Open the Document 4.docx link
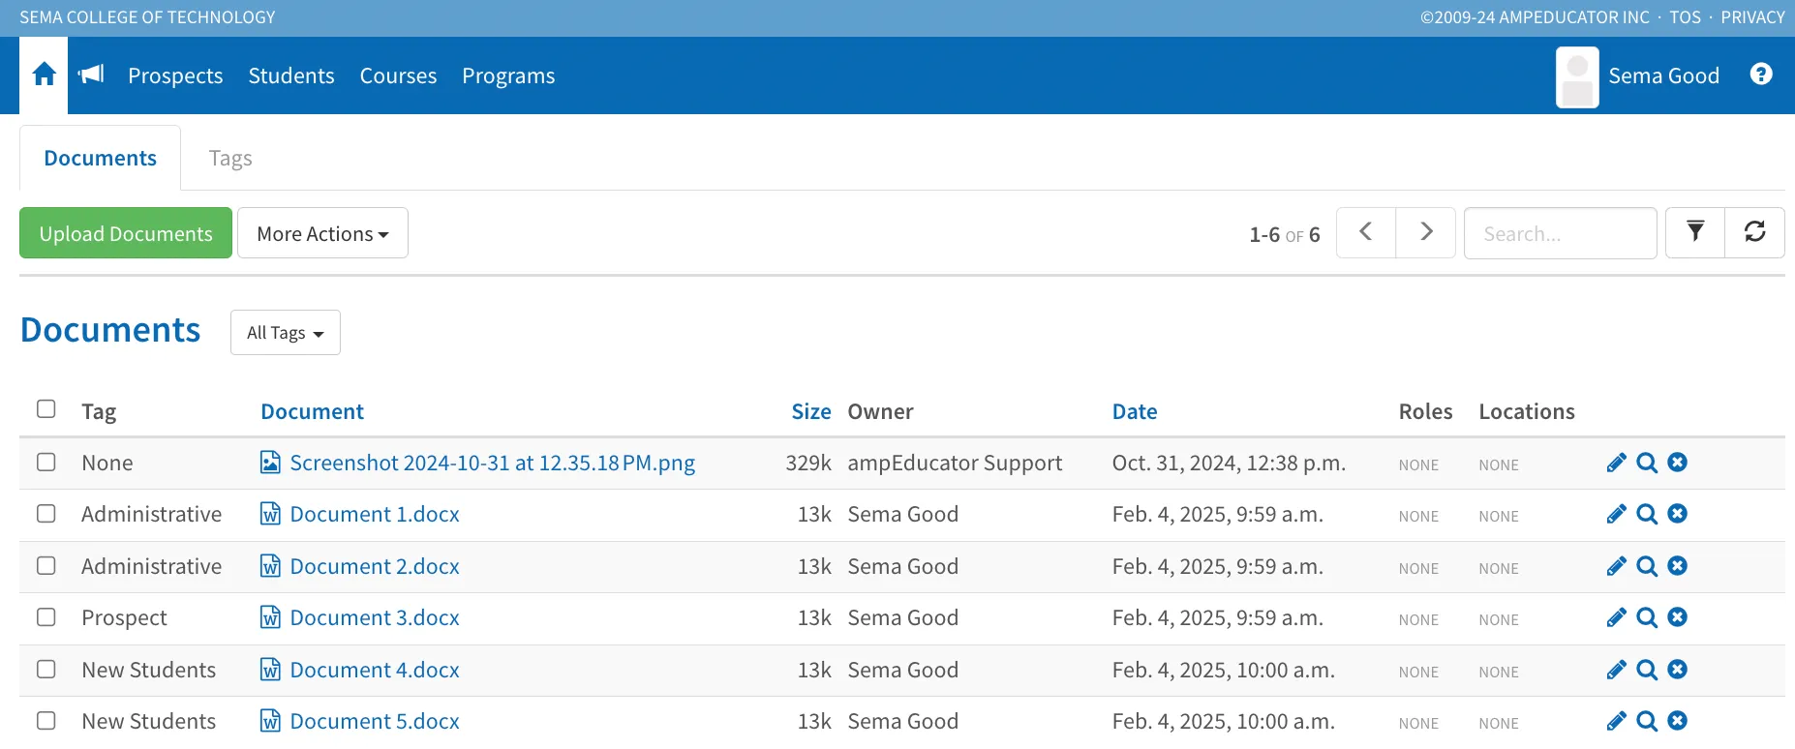The image size is (1795, 749). click(x=375, y=670)
